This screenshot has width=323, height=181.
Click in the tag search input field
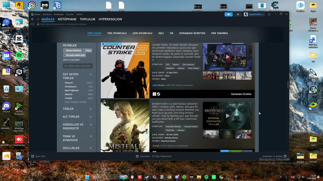pyautogui.click(x=78, y=66)
